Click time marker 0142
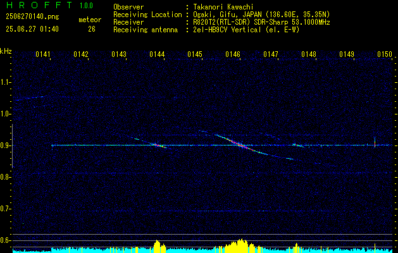 coord(81,54)
